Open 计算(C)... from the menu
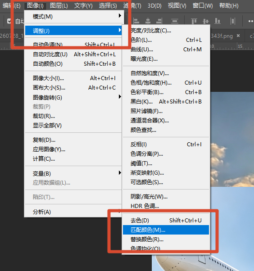 (x=73, y=159)
